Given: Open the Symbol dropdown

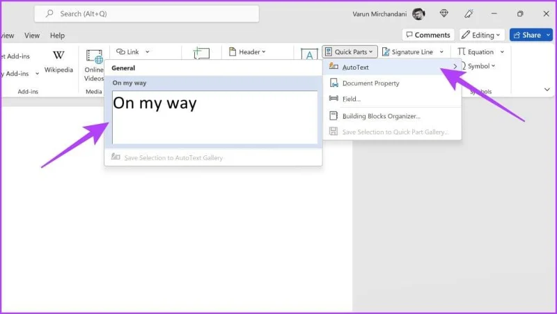Looking at the screenshot, I should [x=478, y=66].
